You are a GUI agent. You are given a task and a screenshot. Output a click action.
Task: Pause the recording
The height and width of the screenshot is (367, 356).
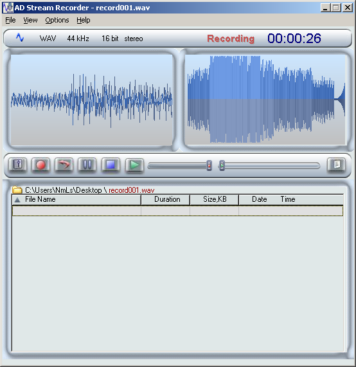pyautogui.click(x=87, y=165)
